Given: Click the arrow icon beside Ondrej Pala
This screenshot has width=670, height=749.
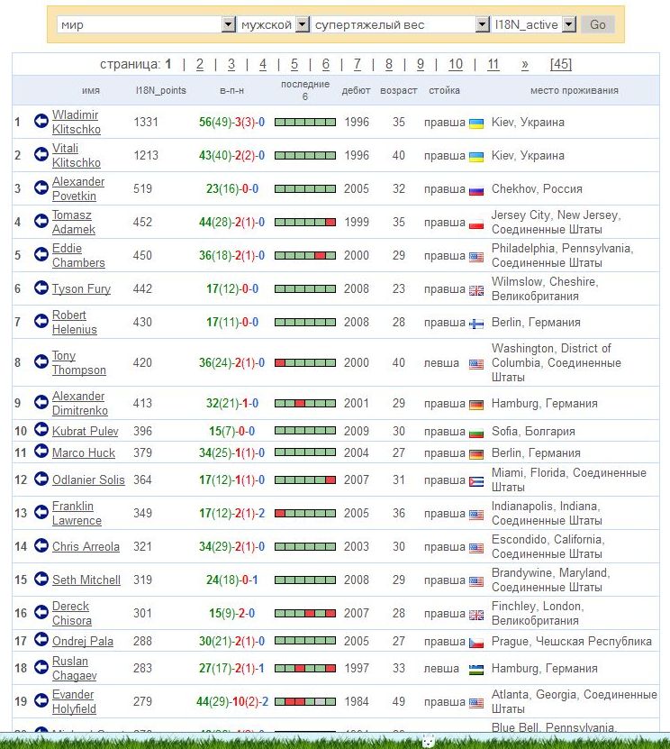Looking at the screenshot, I should click(x=41, y=640).
